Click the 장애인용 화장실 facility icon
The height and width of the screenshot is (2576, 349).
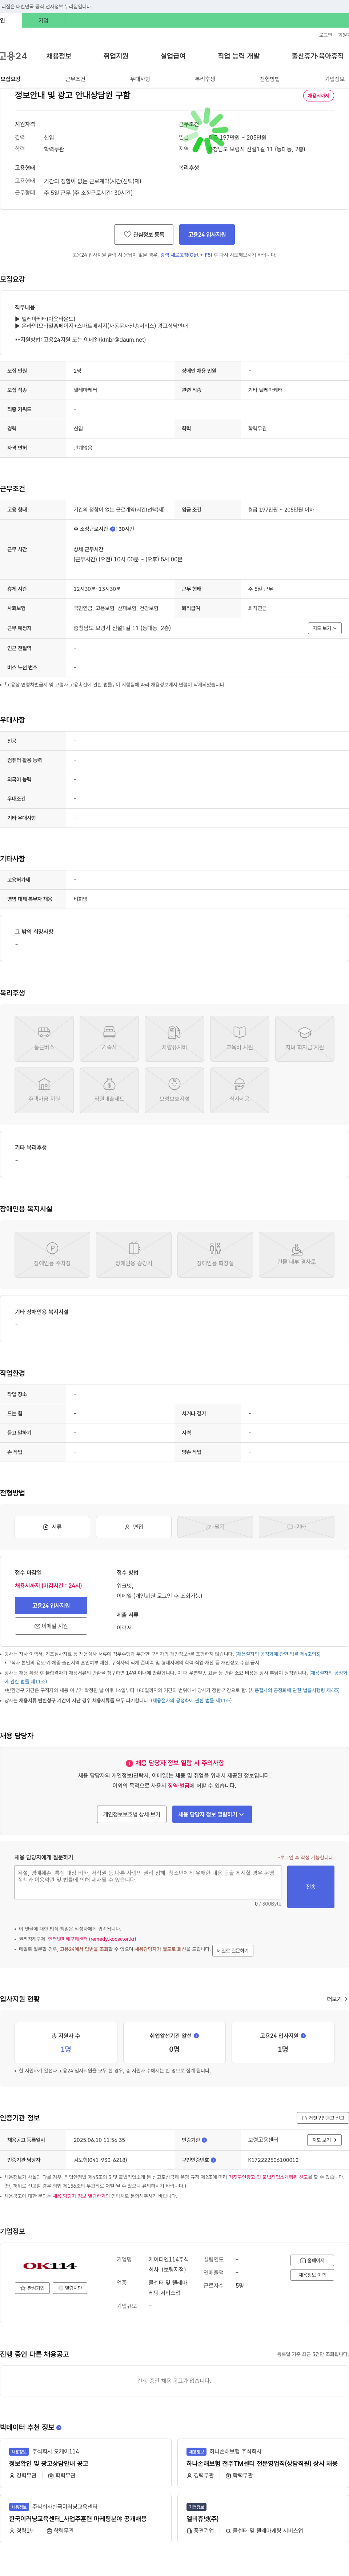(x=215, y=1255)
